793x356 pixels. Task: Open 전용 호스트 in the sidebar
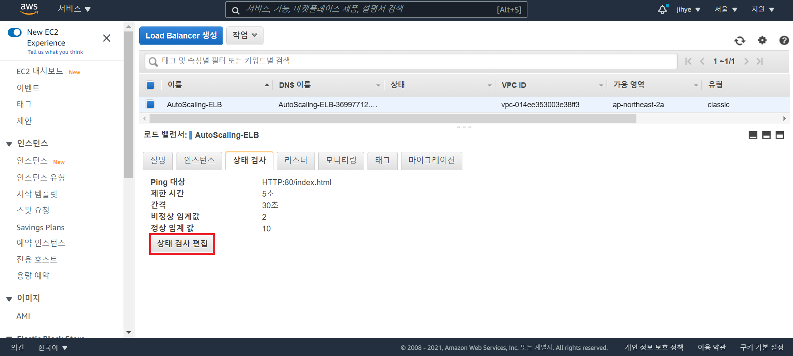click(37, 260)
